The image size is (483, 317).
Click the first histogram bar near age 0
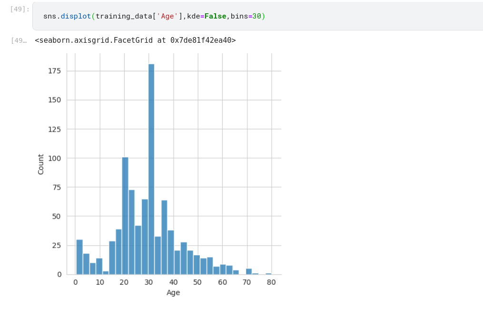click(79, 257)
